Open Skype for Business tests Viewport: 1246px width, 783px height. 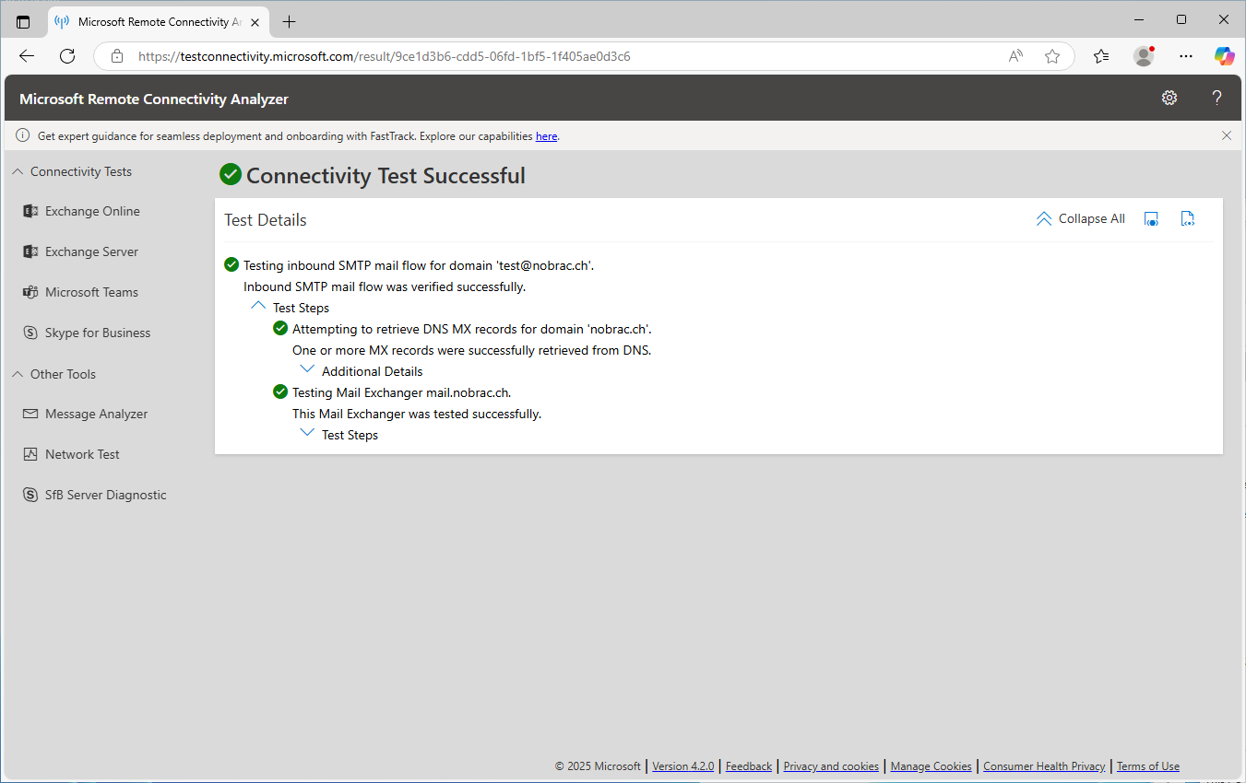(x=98, y=333)
